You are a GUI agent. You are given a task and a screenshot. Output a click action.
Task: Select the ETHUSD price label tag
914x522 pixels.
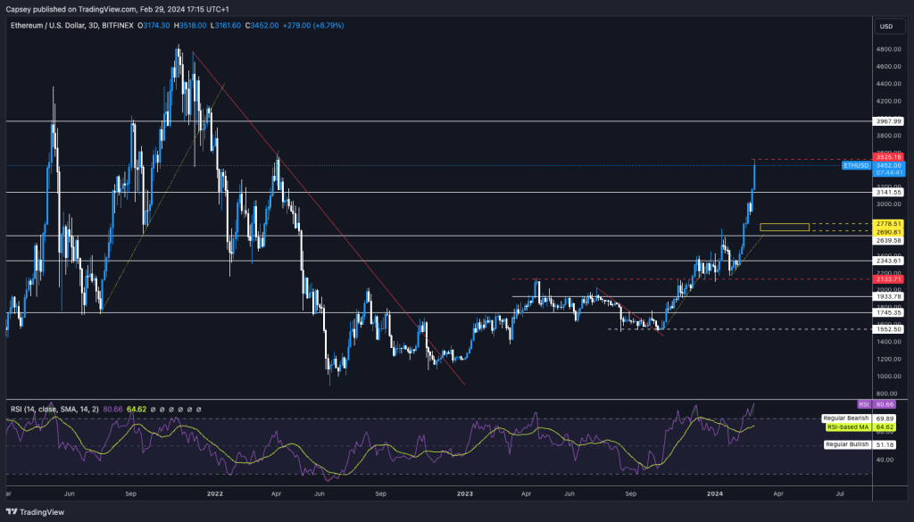point(856,165)
